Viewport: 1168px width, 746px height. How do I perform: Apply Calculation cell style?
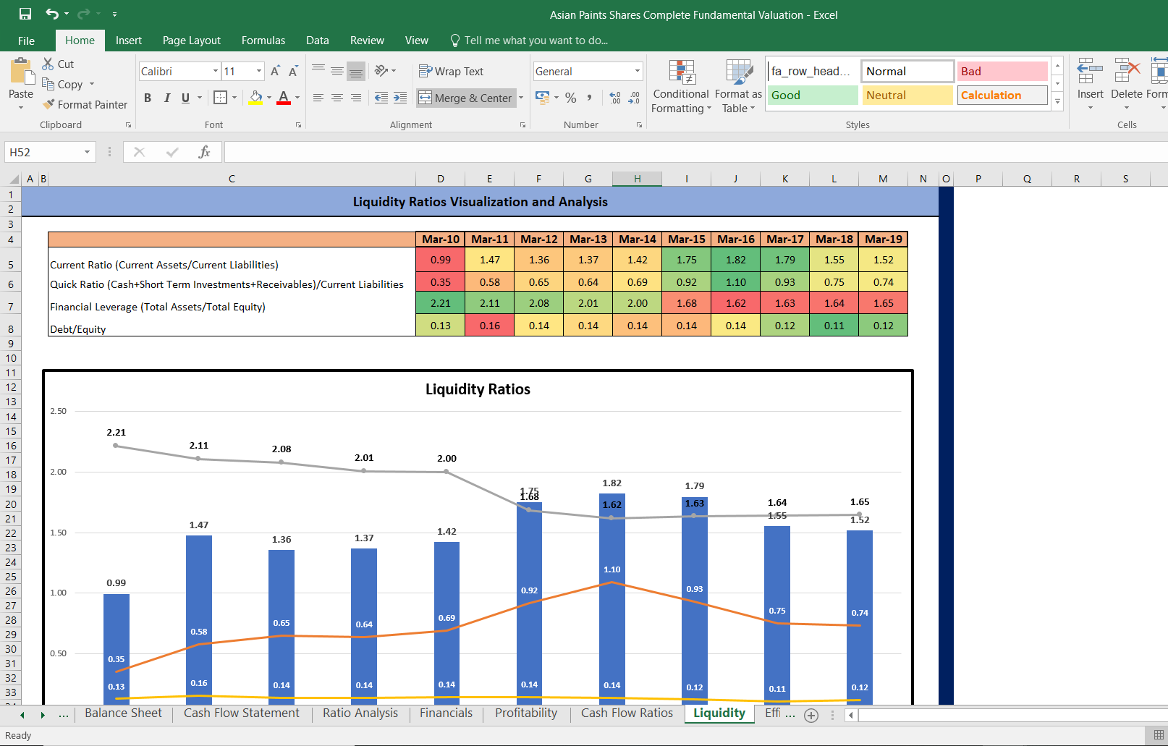pos(1002,96)
